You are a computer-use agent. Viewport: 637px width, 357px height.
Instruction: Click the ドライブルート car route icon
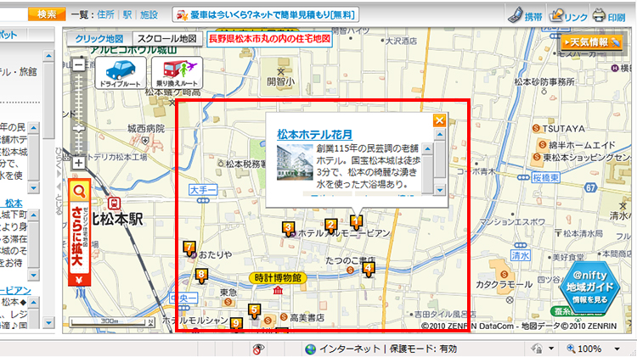click(121, 73)
